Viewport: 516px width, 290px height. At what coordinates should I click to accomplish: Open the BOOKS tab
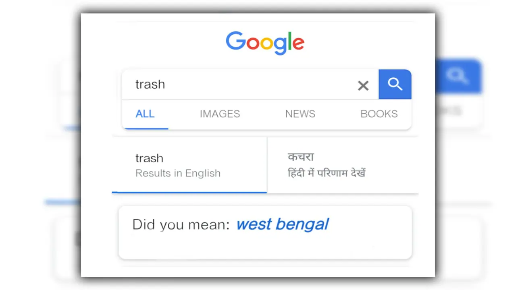[379, 114]
